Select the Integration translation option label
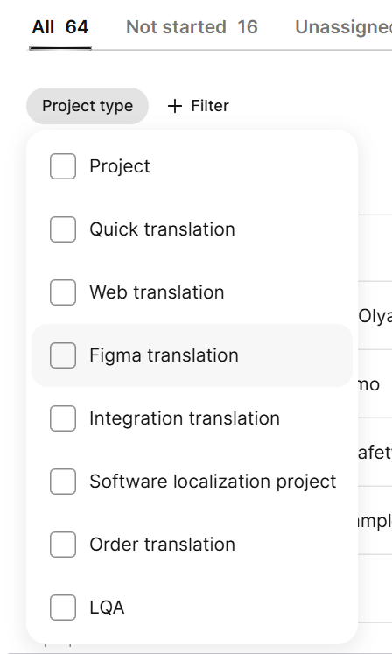The height and width of the screenshot is (654, 392). (x=185, y=418)
